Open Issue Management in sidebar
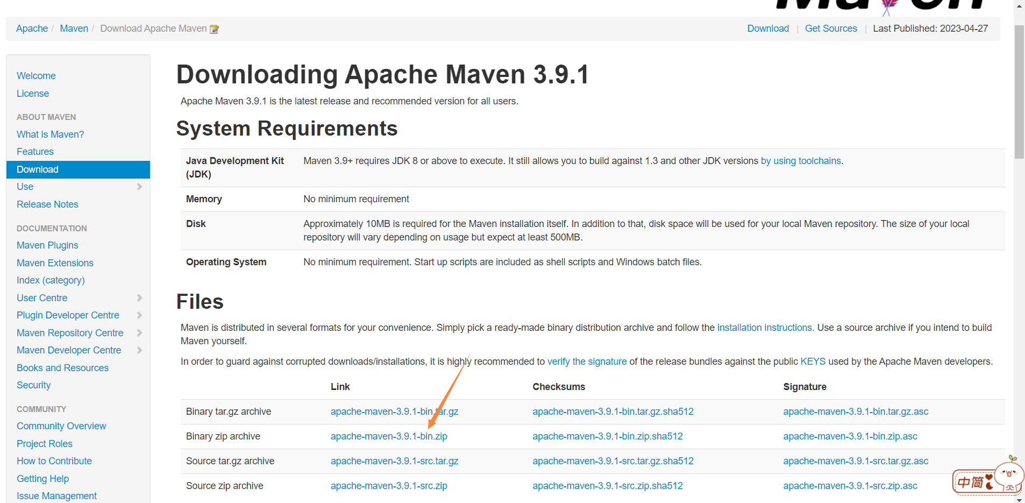 click(x=56, y=496)
